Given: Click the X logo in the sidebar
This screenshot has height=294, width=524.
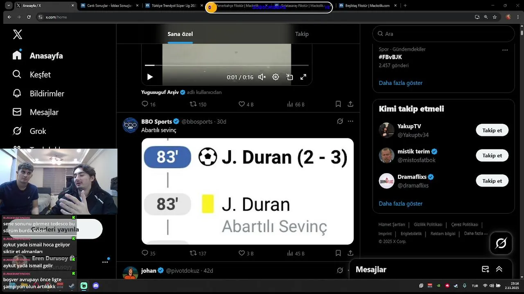Looking at the screenshot, I should tap(17, 34).
